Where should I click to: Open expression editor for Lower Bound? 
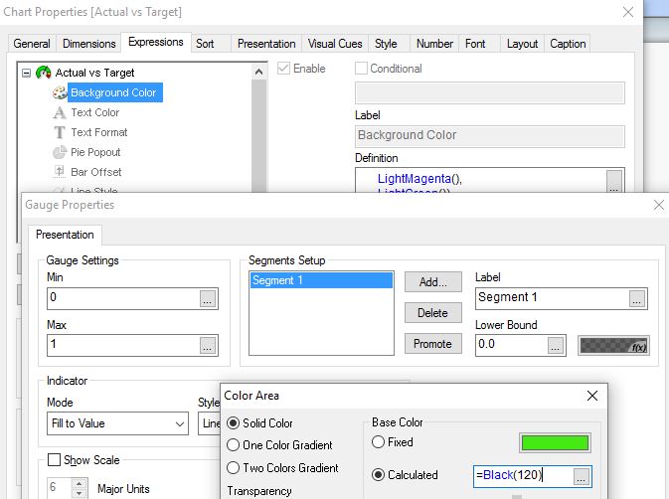[x=556, y=346]
